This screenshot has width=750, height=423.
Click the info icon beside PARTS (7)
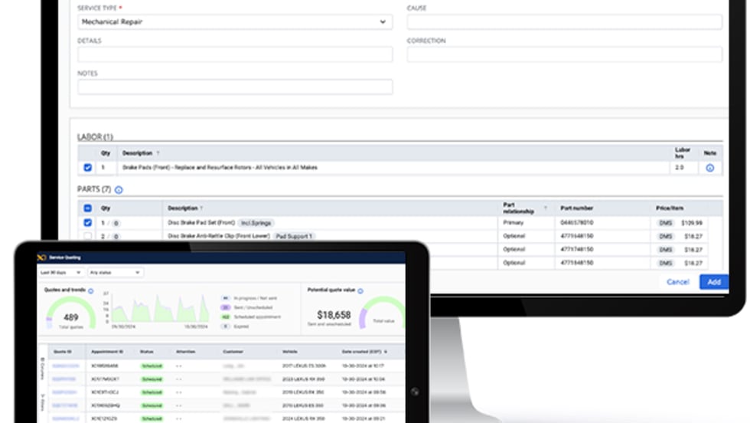tap(119, 189)
